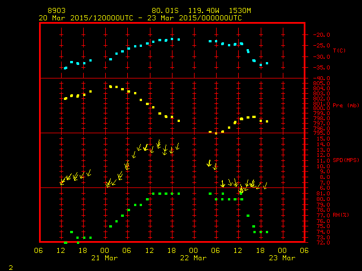Click the 13.0 wind speed tick value

[x=324, y=150]
